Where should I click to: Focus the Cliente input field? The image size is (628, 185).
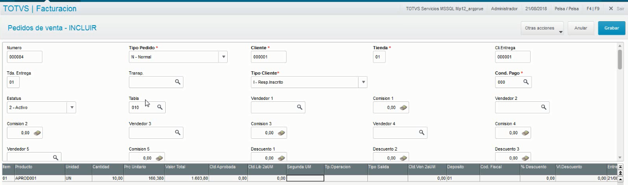(x=269, y=57)
